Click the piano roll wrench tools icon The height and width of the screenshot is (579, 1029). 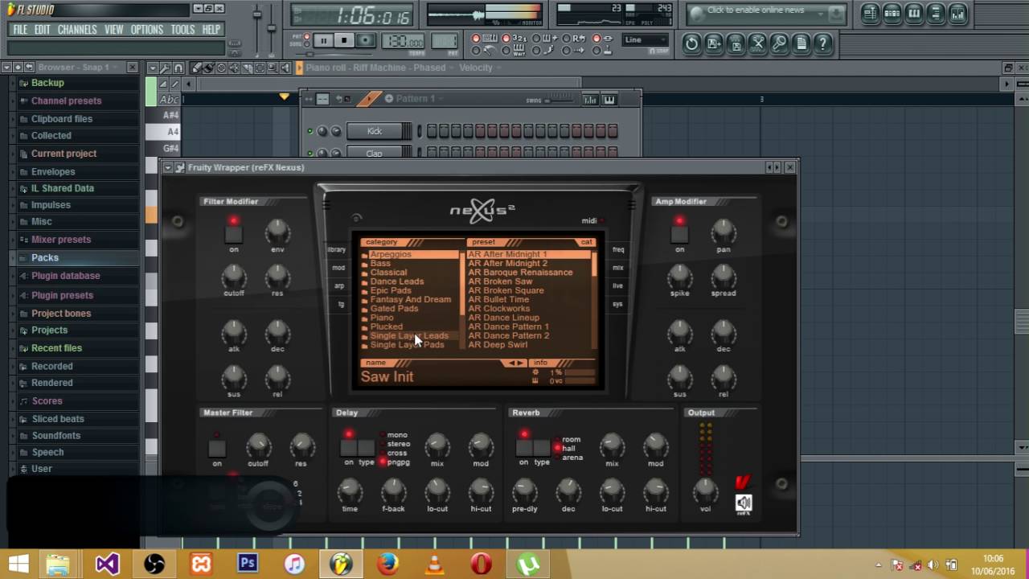point(166,68)
